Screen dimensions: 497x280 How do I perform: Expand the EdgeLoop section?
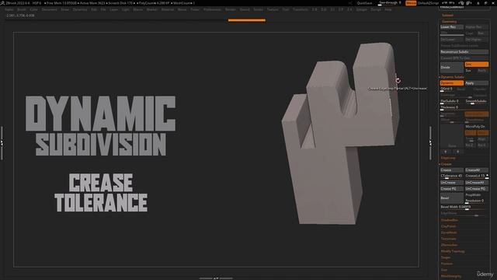point(448,158)
